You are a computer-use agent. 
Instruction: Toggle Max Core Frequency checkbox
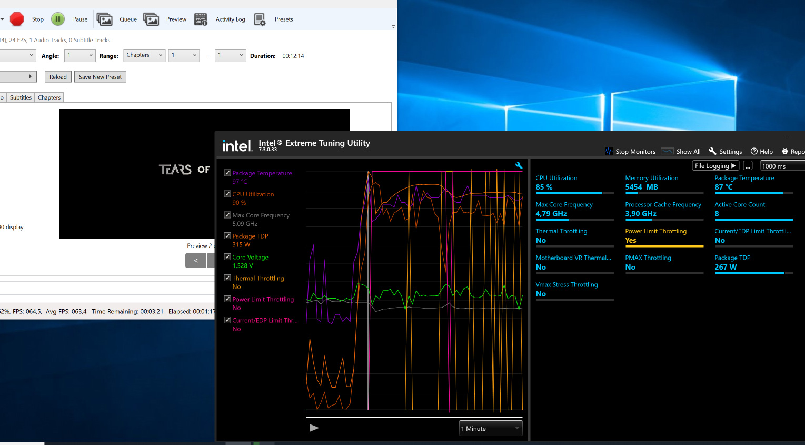point(227,215)
